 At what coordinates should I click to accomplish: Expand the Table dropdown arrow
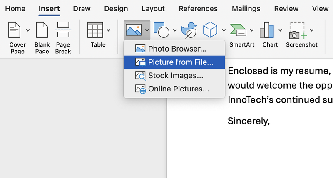tap(109, 30)
